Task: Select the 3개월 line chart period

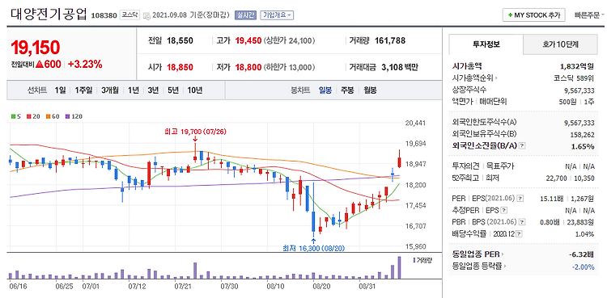Action: [110, 90]
